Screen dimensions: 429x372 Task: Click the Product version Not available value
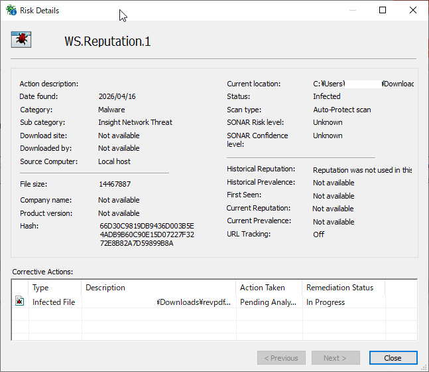[x=119, y=213]
